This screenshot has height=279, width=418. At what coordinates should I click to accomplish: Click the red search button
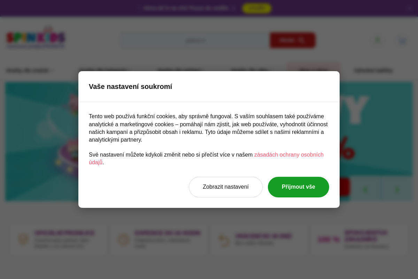tap(292, 40)
